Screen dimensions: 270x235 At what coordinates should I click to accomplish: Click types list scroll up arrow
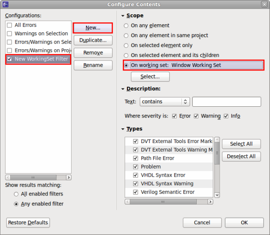pos(217,139)
